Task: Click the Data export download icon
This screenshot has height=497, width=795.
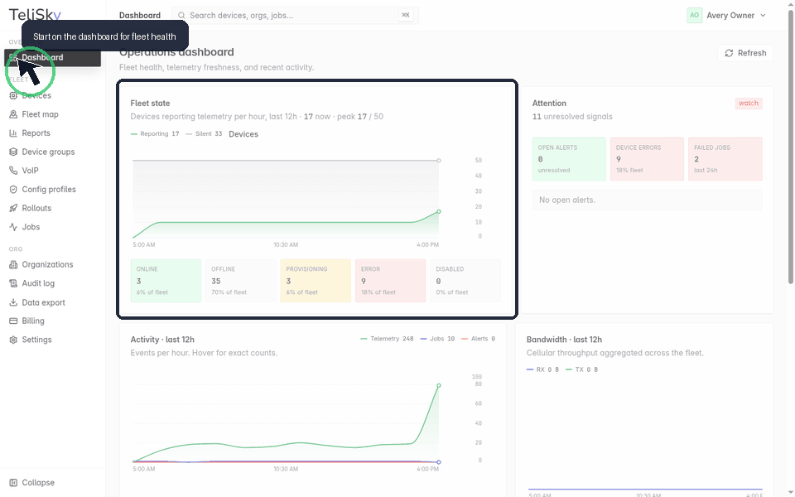Action: click(13, 302)
